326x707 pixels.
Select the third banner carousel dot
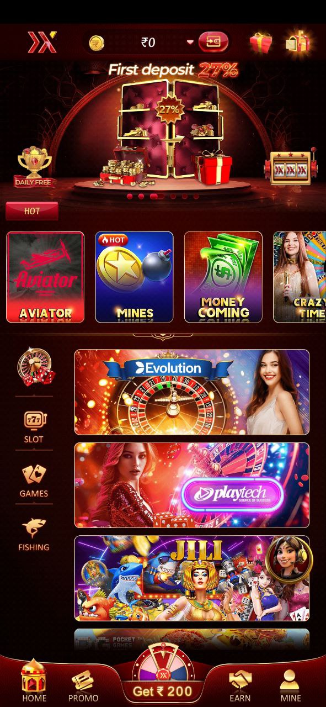pyautogui.click(x=156, y=196)
